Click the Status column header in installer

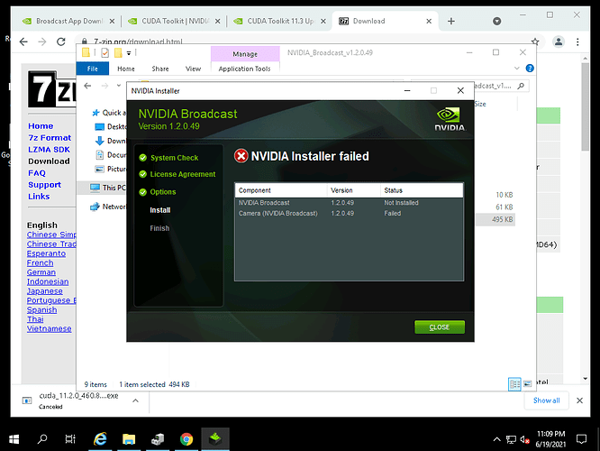[x=422, y=190]
